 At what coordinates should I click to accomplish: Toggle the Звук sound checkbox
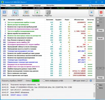98,85
